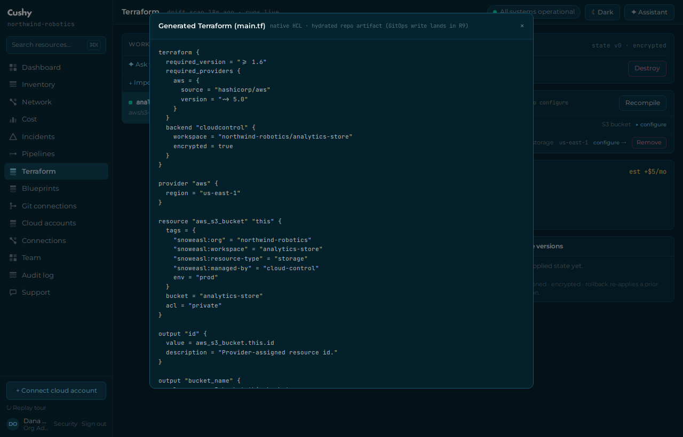683x437 pixels.
Task: Click the 'resource "aws_s3_bucket"' code line
Action: point(220,221)
